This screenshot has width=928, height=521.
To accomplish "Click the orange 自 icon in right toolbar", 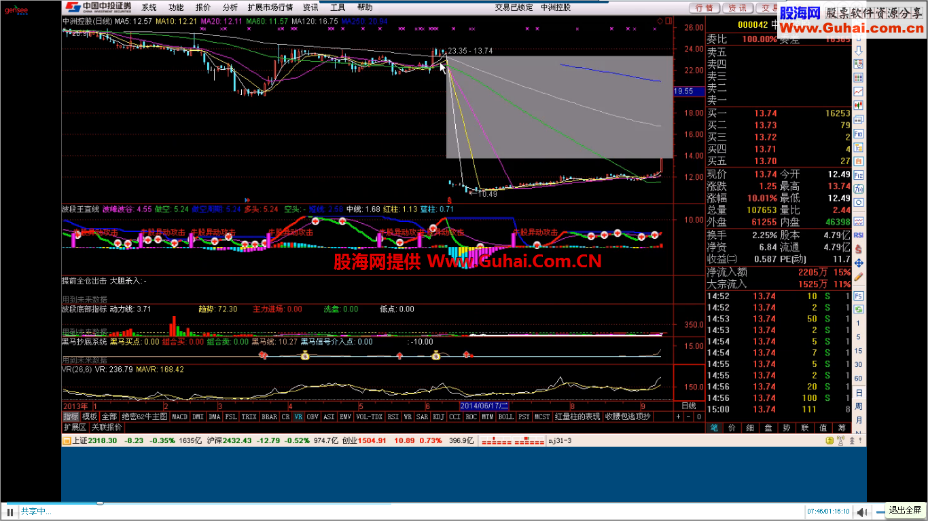I will pyautogui.click(x=859, y=161).
